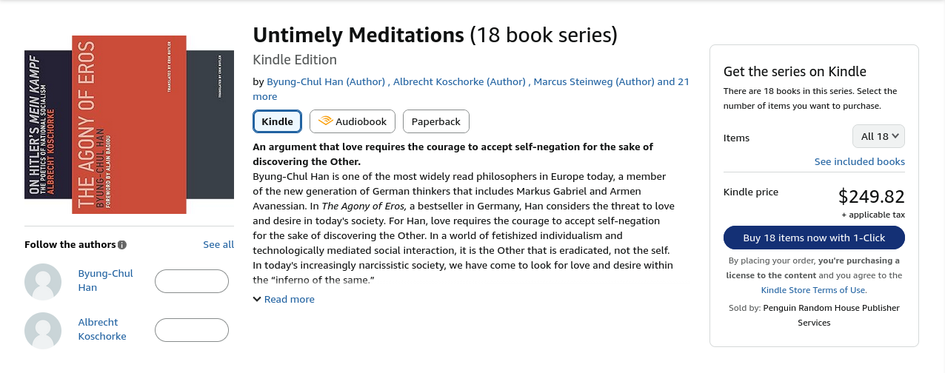Open the Kindle Store Terms of Use link

click(813, 290)
